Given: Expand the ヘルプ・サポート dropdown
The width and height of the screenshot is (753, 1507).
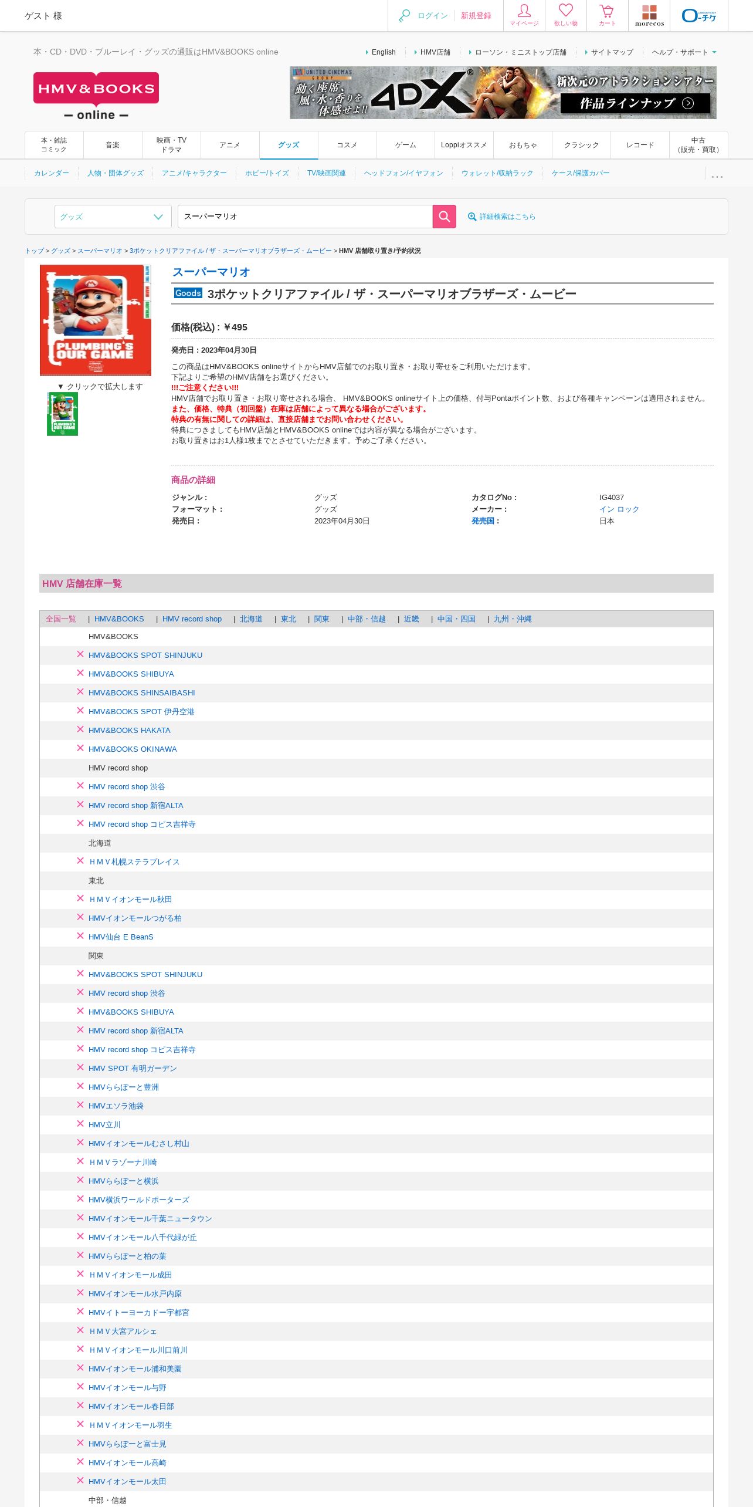Looking at the screenshot, I should [x=684, y=52].
